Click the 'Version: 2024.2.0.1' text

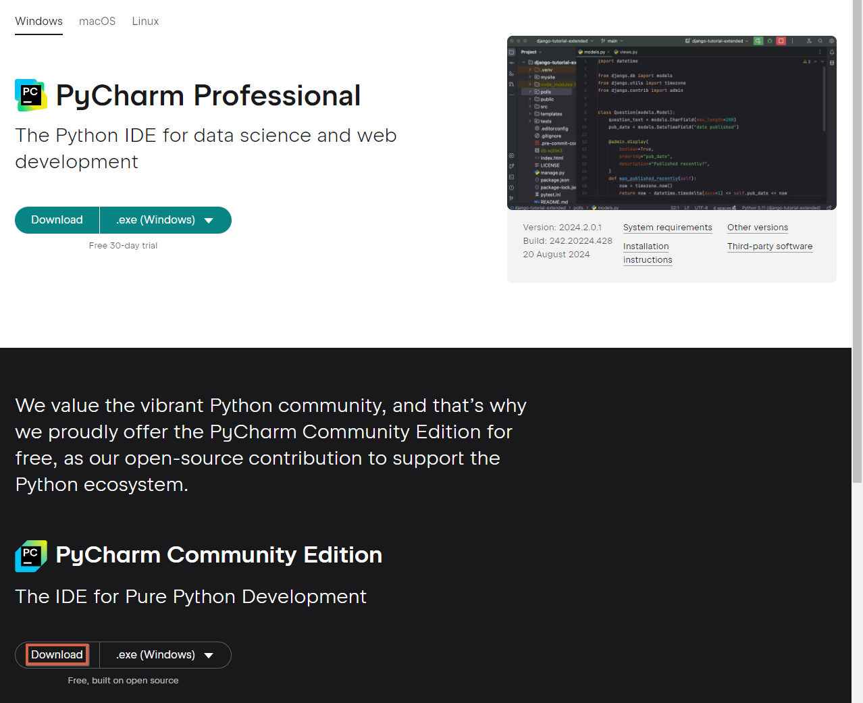point(562,228)
